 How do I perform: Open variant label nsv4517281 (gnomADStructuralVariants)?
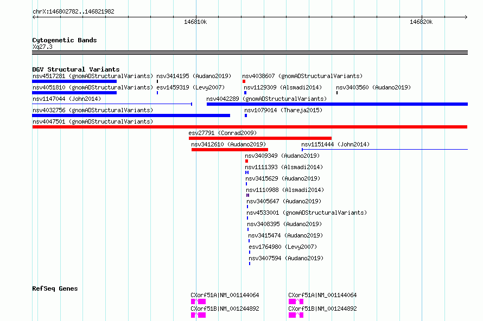click(93, 76)
